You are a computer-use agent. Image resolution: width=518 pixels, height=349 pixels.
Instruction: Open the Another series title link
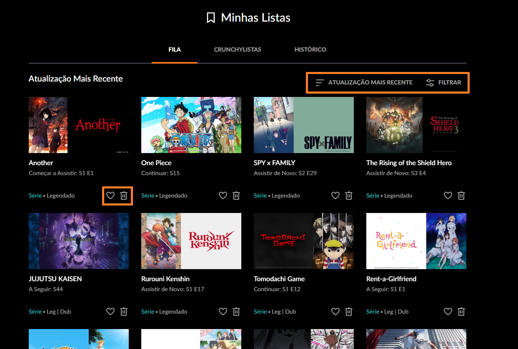41,163
